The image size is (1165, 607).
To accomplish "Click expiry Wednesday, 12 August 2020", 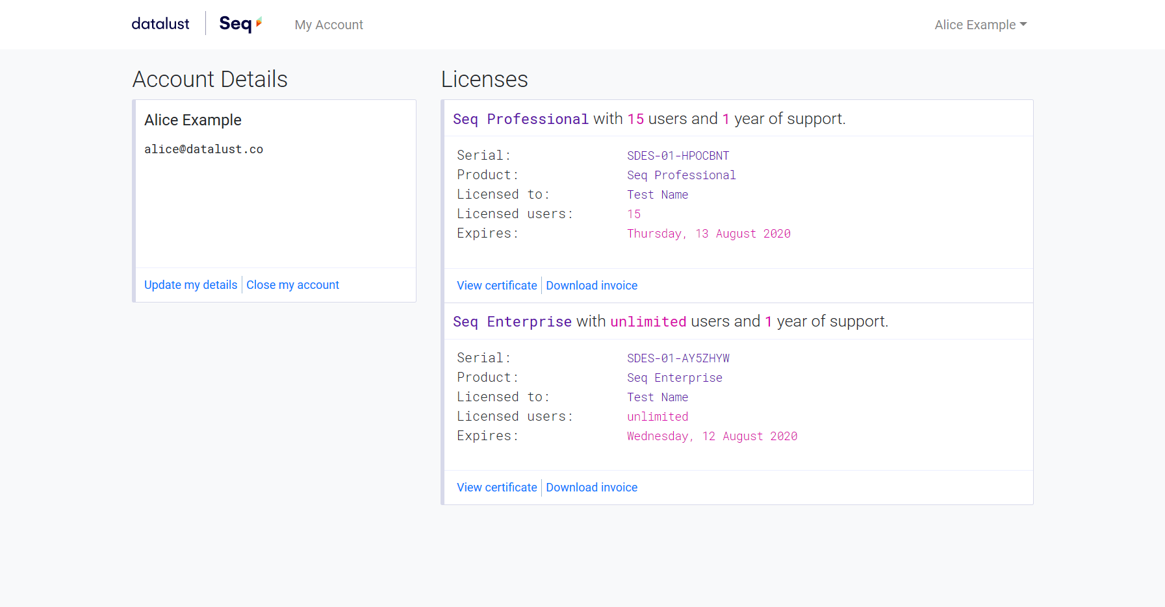I will click(x=712, y=436).
